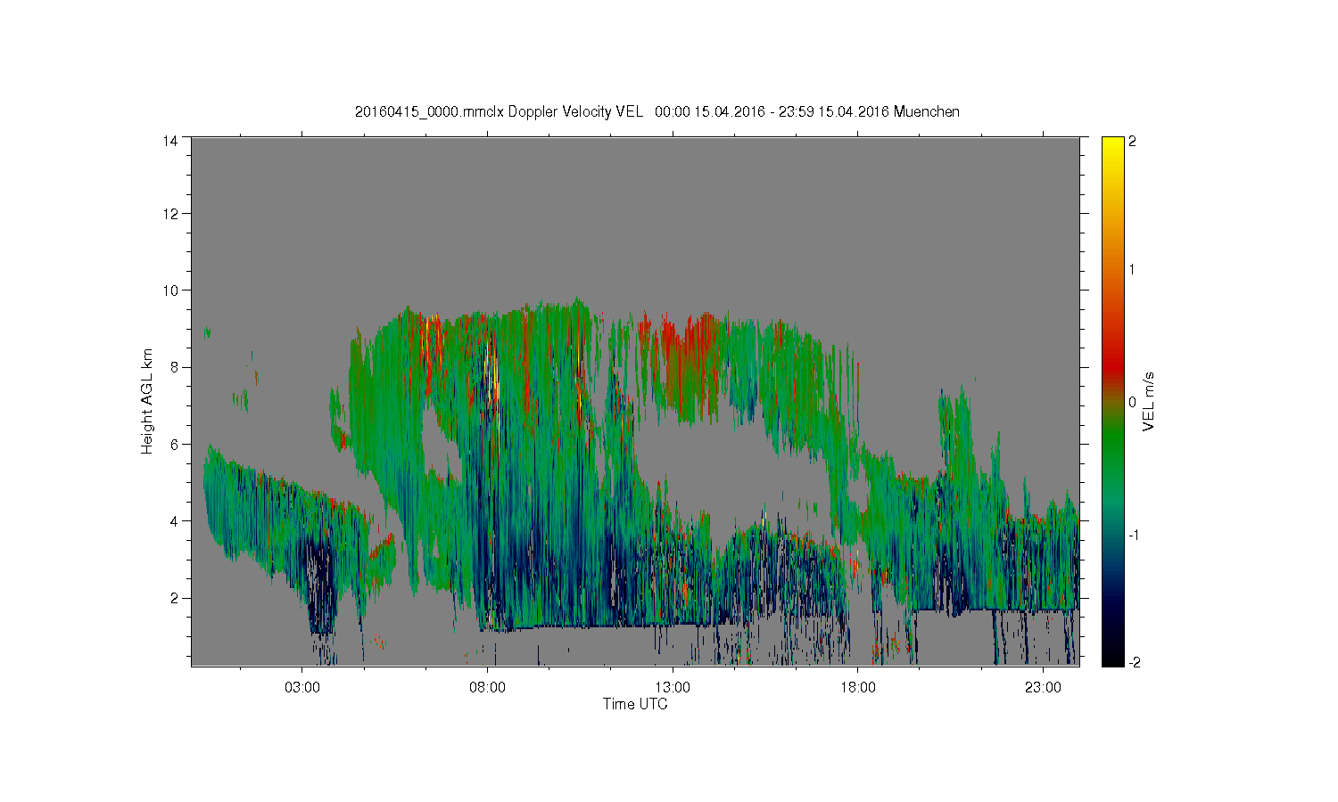
Task: Click the 13:00 time tick label
Action: tap(673, 688)
